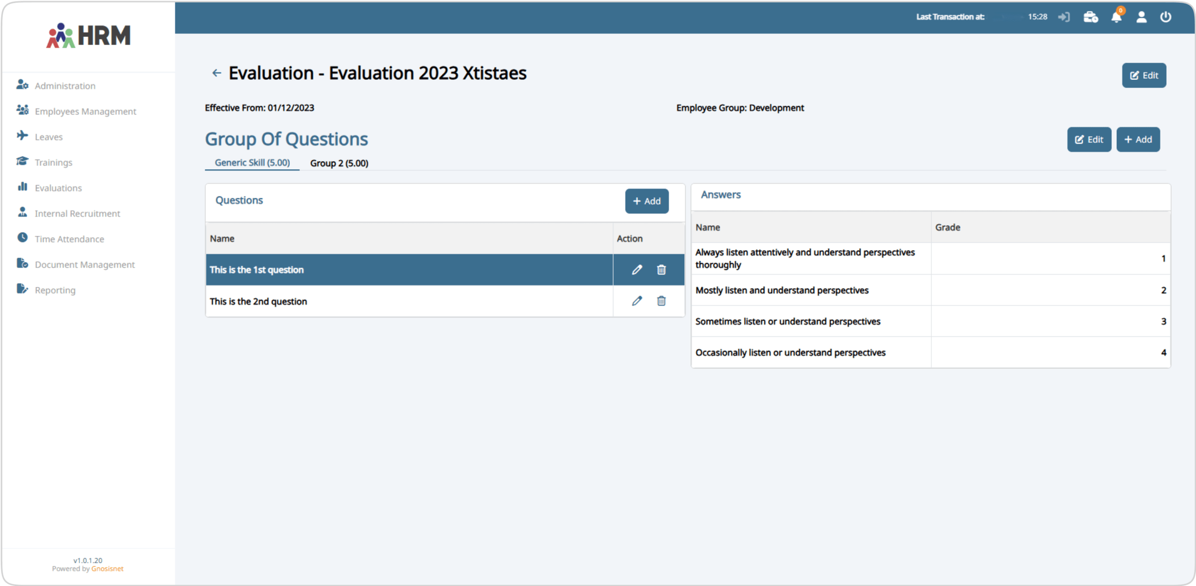Open Employees Management in sidebar
The width and height of the screenshot is (1196, 586).
click(85, 112)
